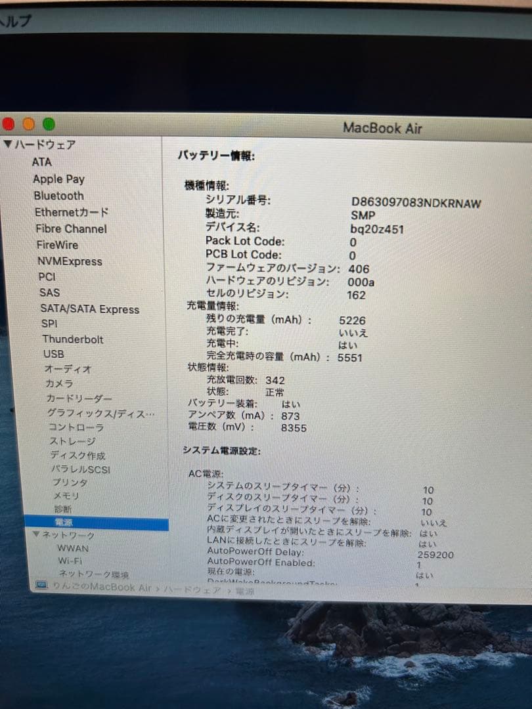Click cell revision value 162
The image size is (532, 709).
(356, 295)
